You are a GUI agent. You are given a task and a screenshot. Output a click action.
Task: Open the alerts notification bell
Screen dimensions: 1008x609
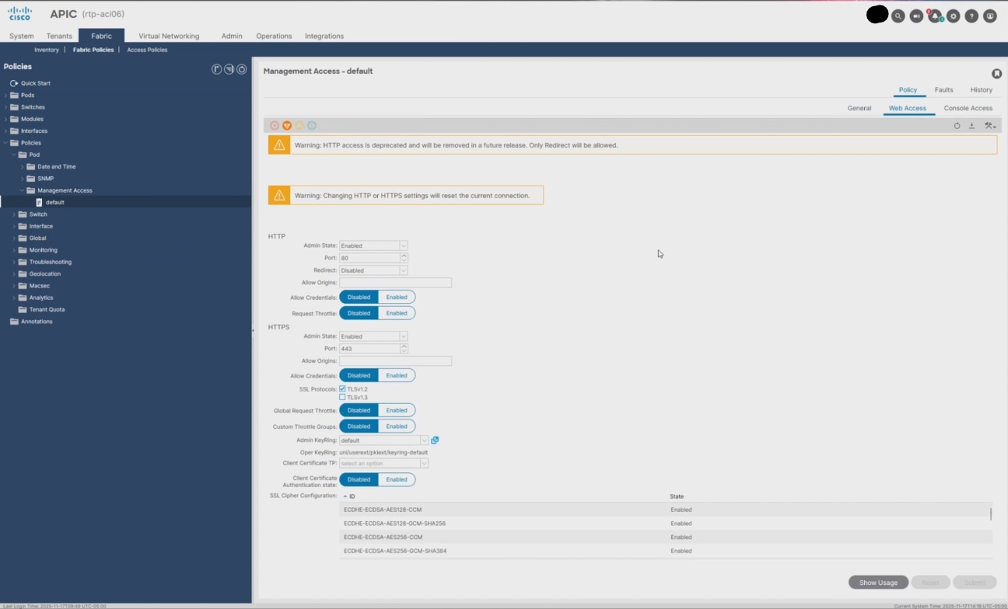pos(934,15)
